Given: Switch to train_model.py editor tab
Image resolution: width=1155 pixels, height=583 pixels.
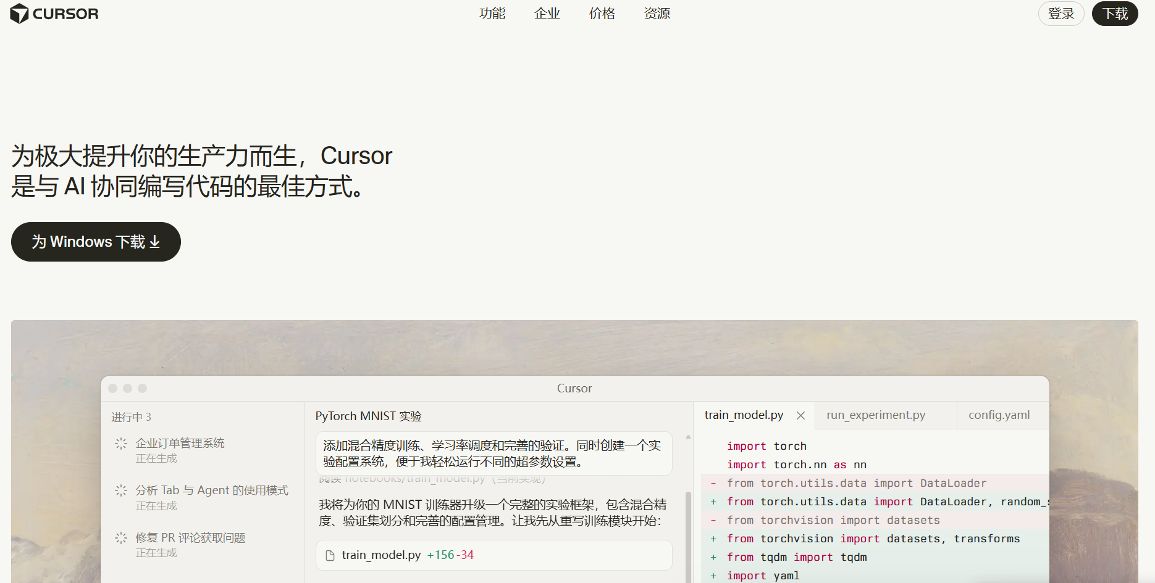Looking at the screenshot, I should [744, 415].
